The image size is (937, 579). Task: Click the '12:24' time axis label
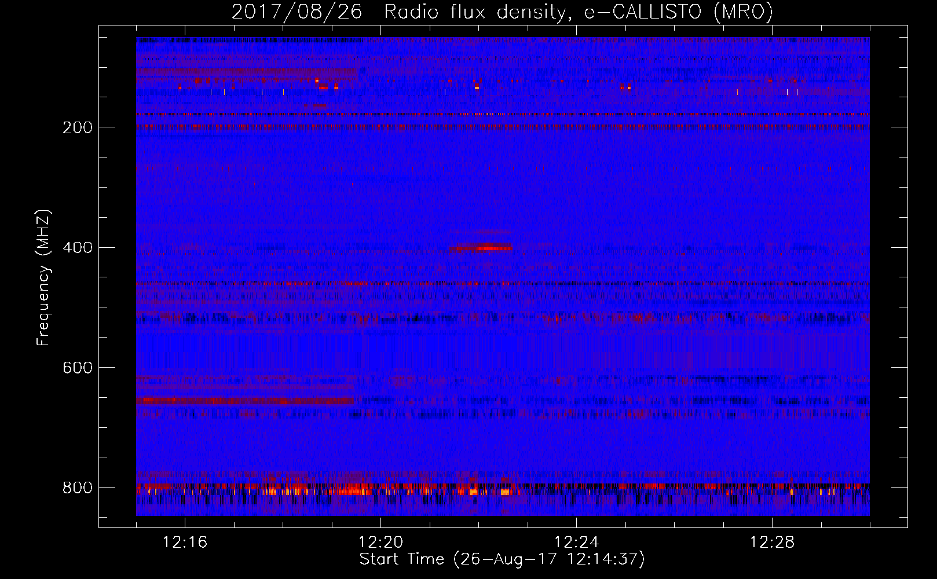576,542
